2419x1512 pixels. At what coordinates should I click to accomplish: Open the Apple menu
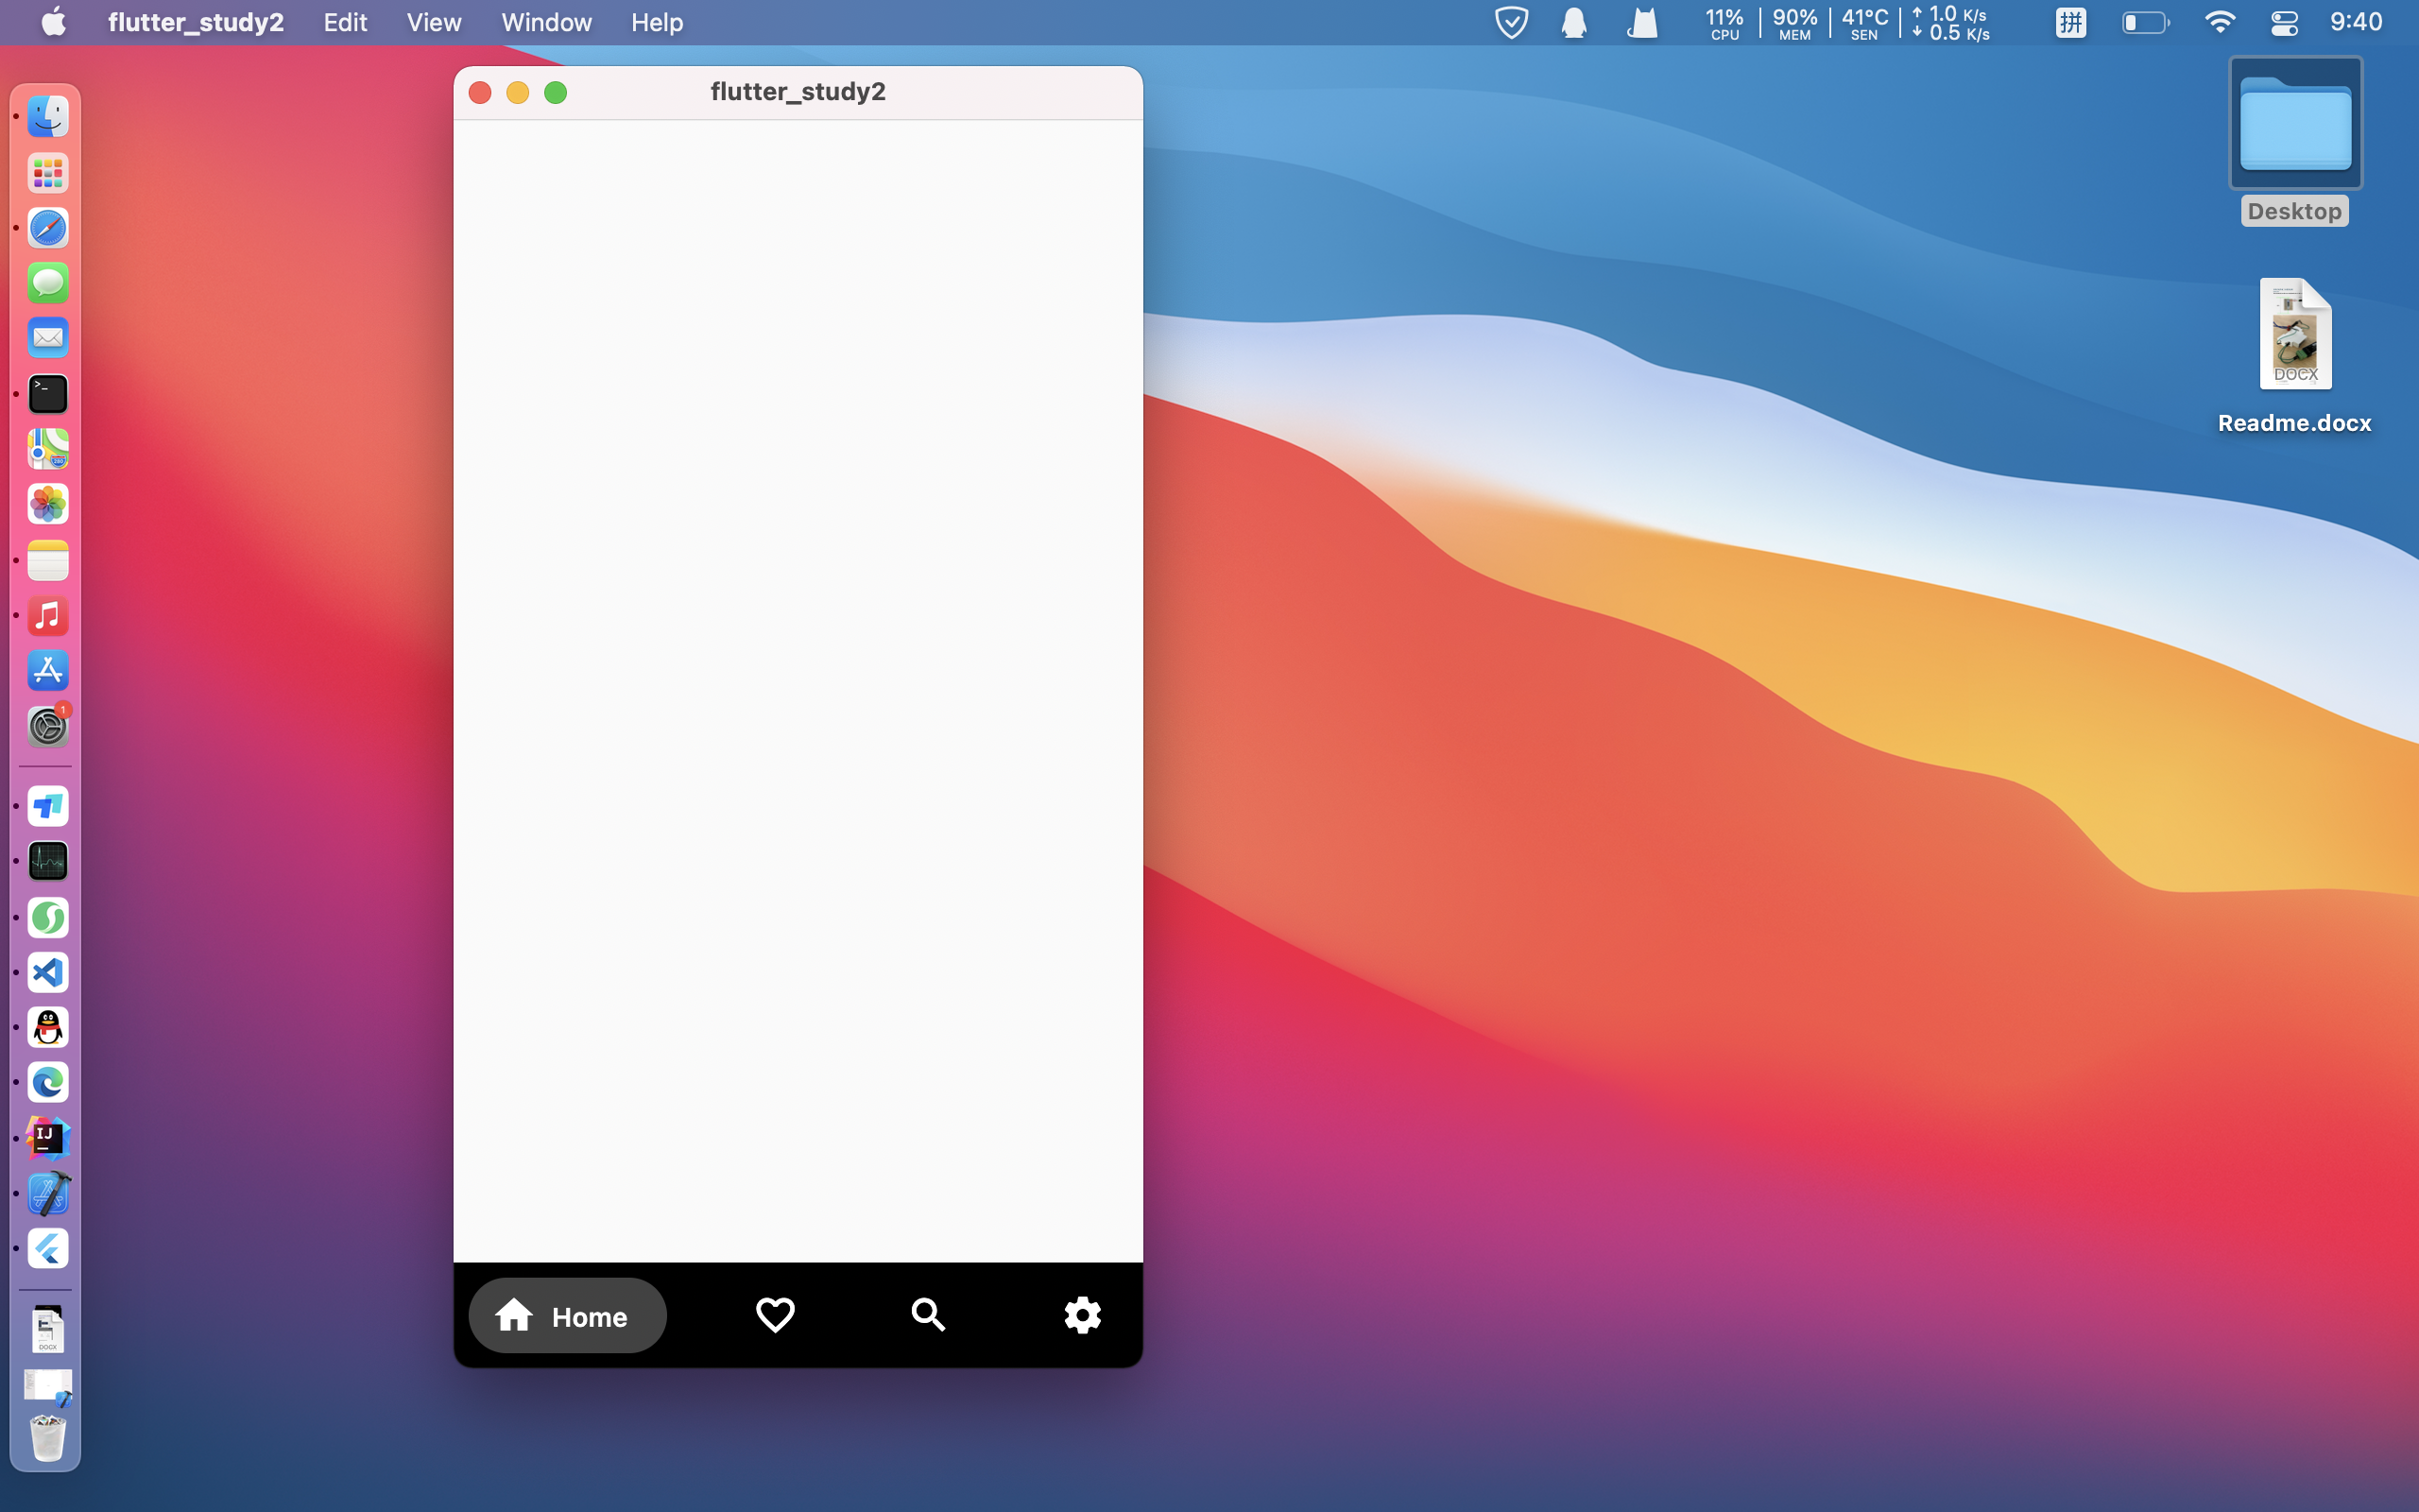click(x=54, y=22)
